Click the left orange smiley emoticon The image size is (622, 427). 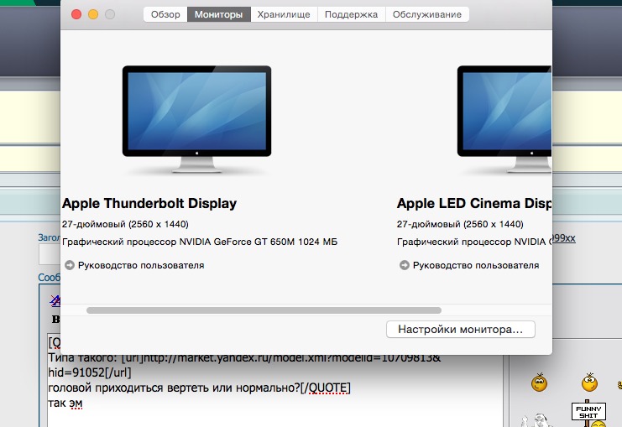pos(538,383)
